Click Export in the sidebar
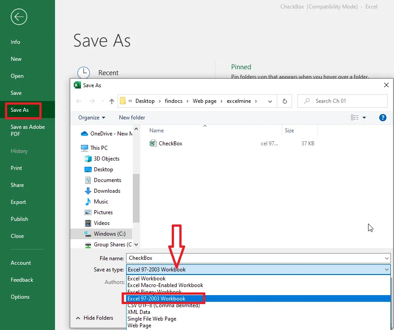Image resolution: width=394 pixels, height=330 pixels. (x=28, y=202)
